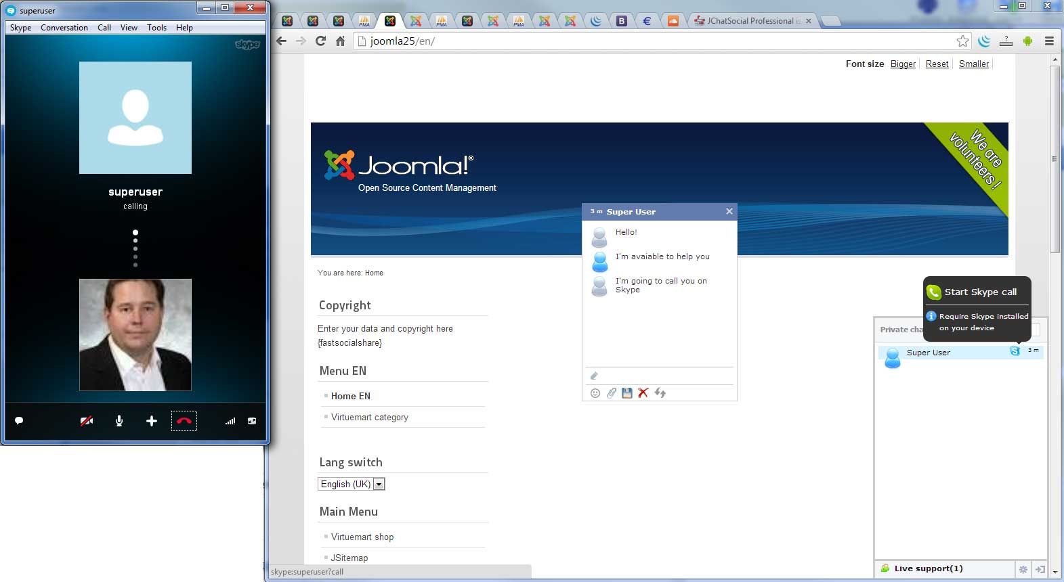Click the Home breadcrumb text
The image size is (1064, 582).
pos(374,273)
